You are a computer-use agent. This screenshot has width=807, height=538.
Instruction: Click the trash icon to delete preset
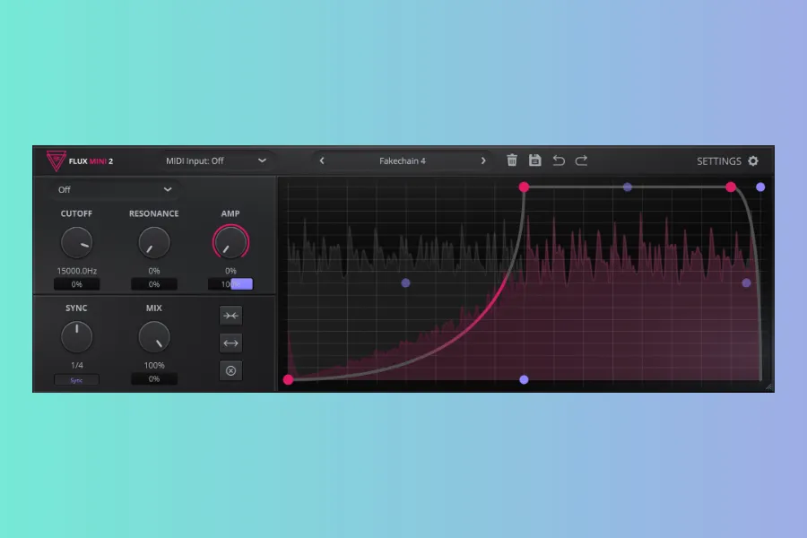tap(512, 161)
